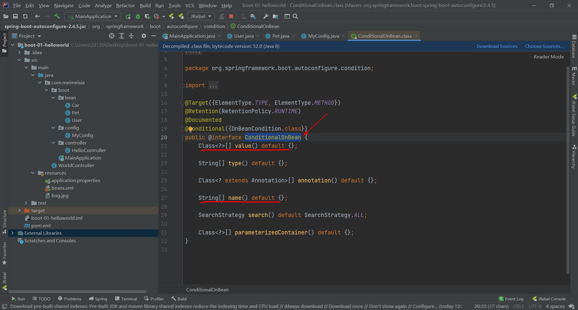Stop the running process with red square
Screen dimensions: 578x310
(231, 16)
